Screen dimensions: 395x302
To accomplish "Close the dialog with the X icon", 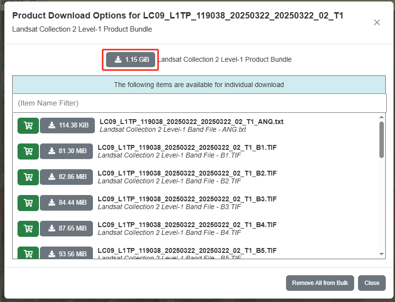I will point(377,22).
